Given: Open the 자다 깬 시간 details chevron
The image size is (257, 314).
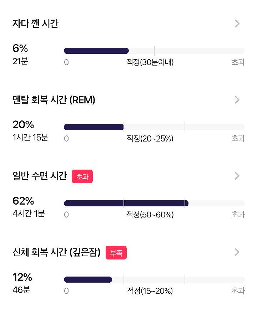Looking at the screenshot, I should point(237,24).
